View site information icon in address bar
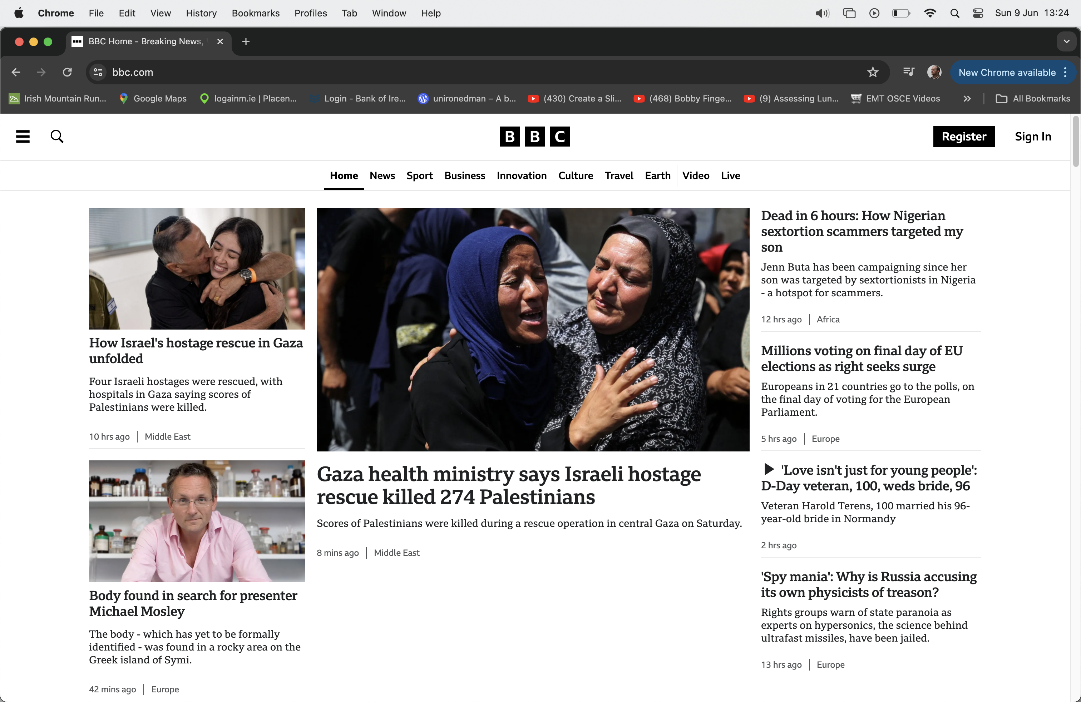This screenshot has width=1081, height=702. 98,72
